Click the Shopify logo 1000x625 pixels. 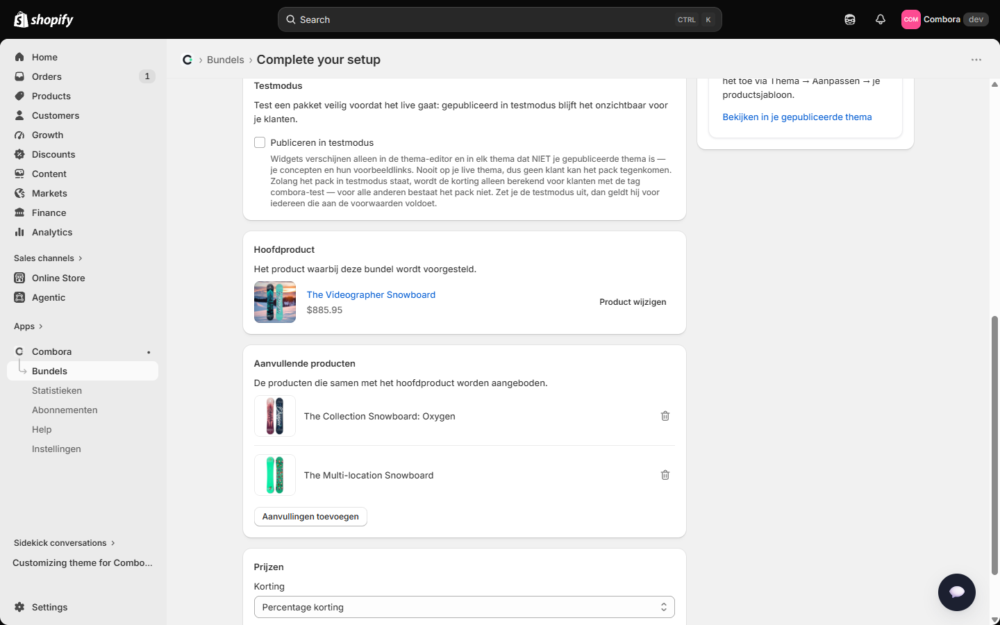(44, 19)
